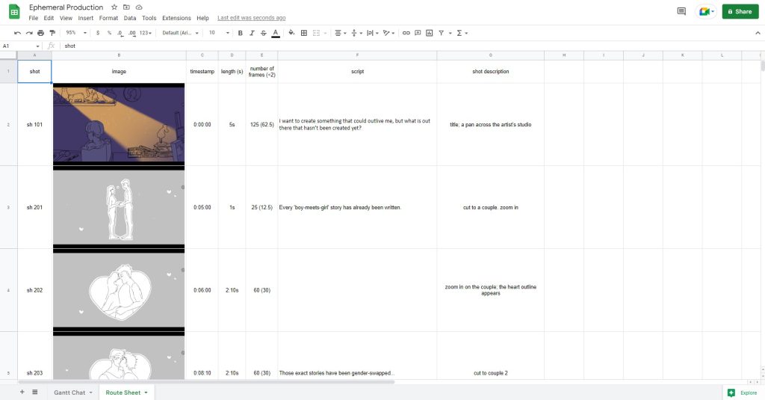Select column F header
765x400 pixels.
(357, 55)
